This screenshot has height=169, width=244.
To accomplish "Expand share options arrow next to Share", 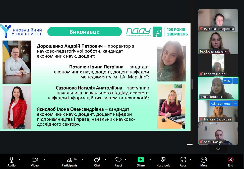I will (150, 160).
